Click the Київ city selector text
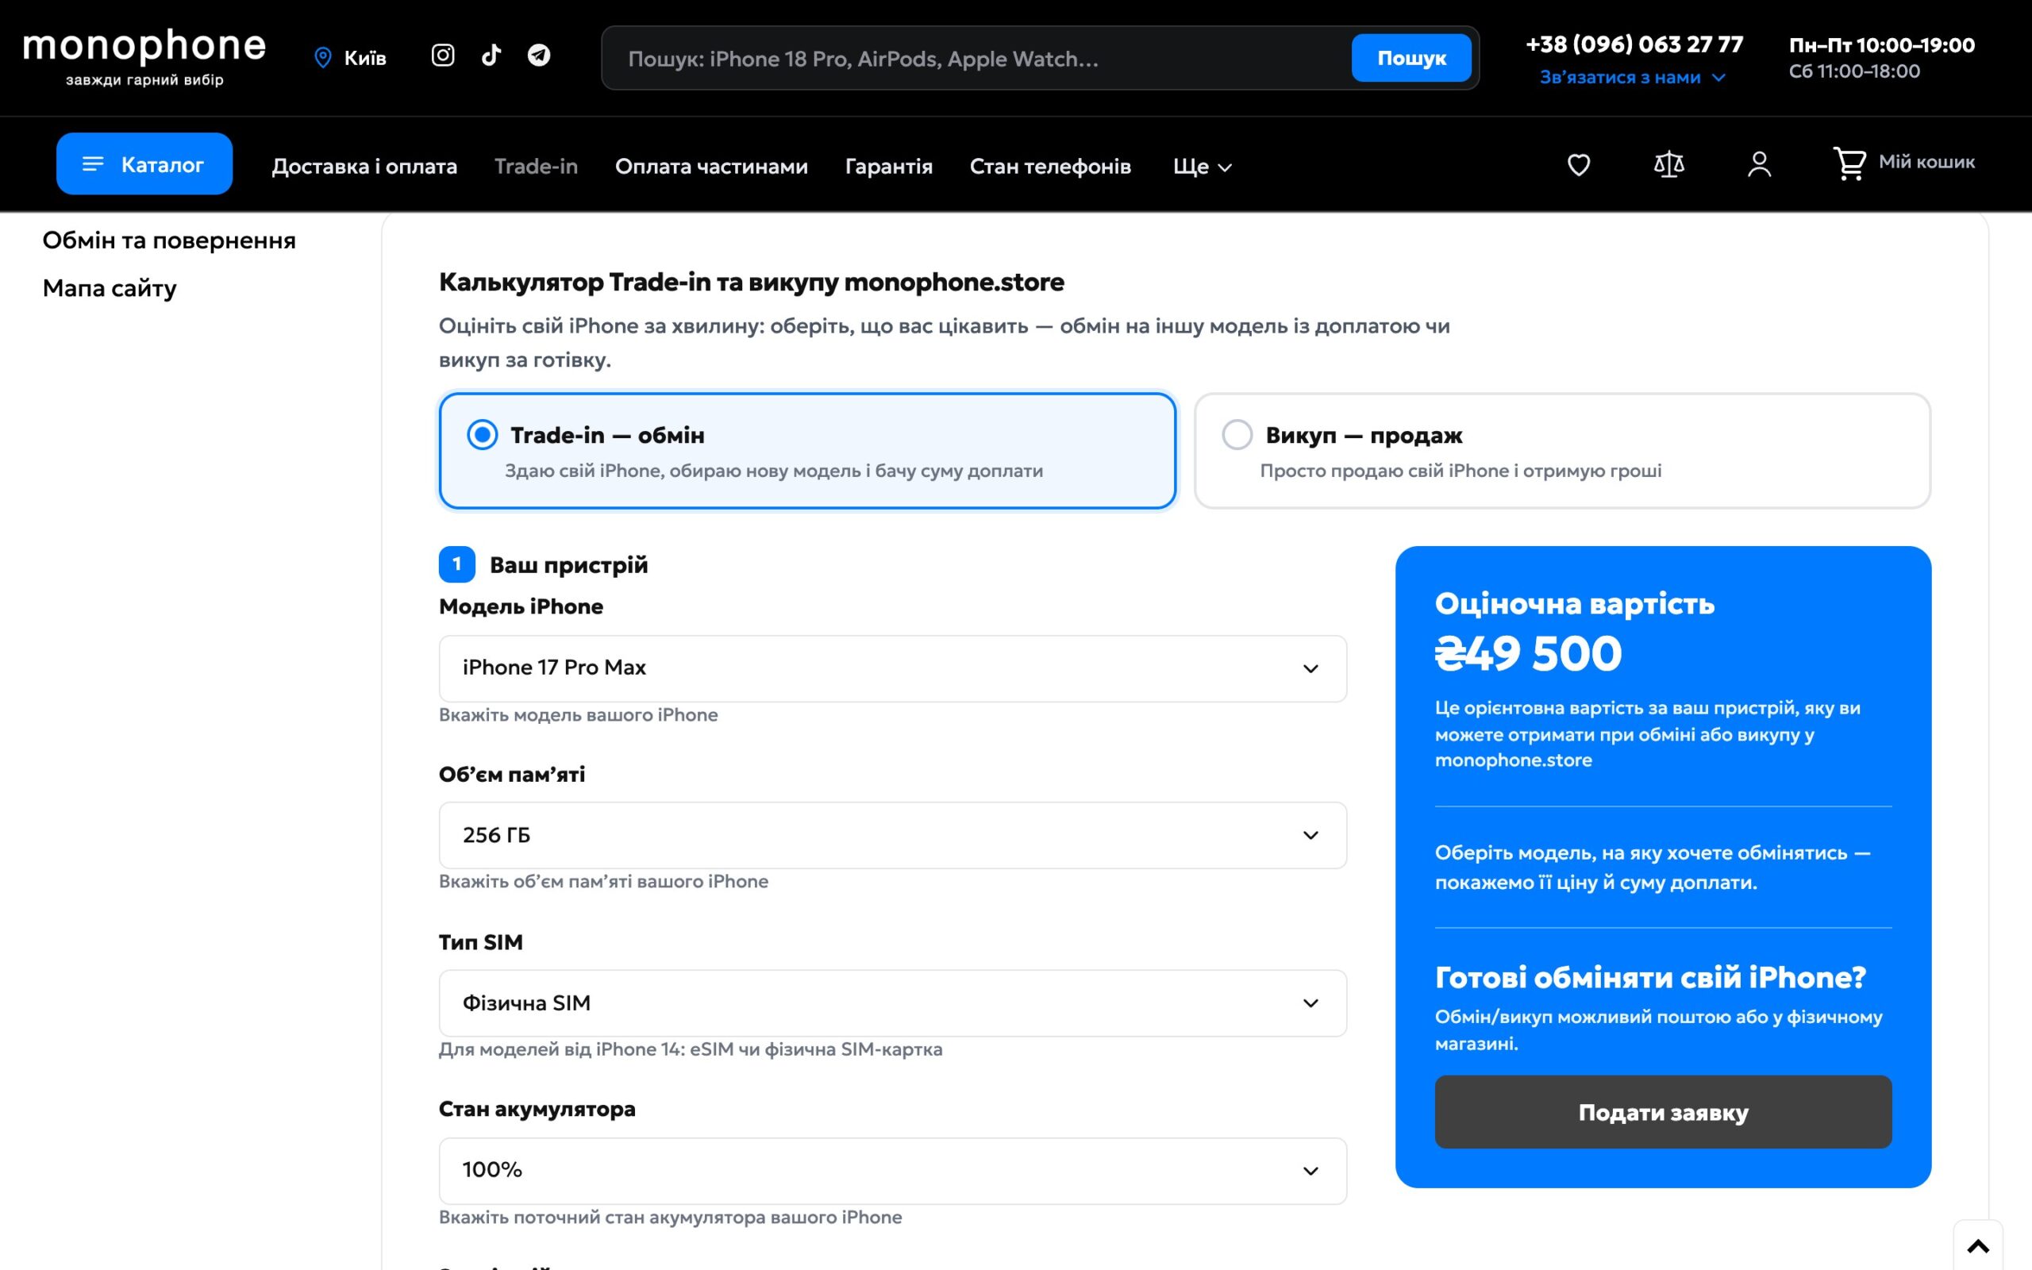 (x=365, y=58)
